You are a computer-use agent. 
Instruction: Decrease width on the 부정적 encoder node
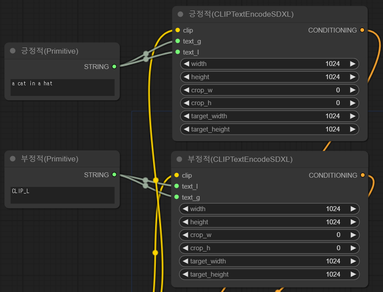pos(186,209)
